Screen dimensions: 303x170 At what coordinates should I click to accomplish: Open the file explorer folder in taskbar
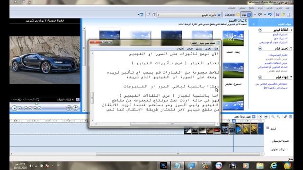pyautogui.click(x=260, y=166)
